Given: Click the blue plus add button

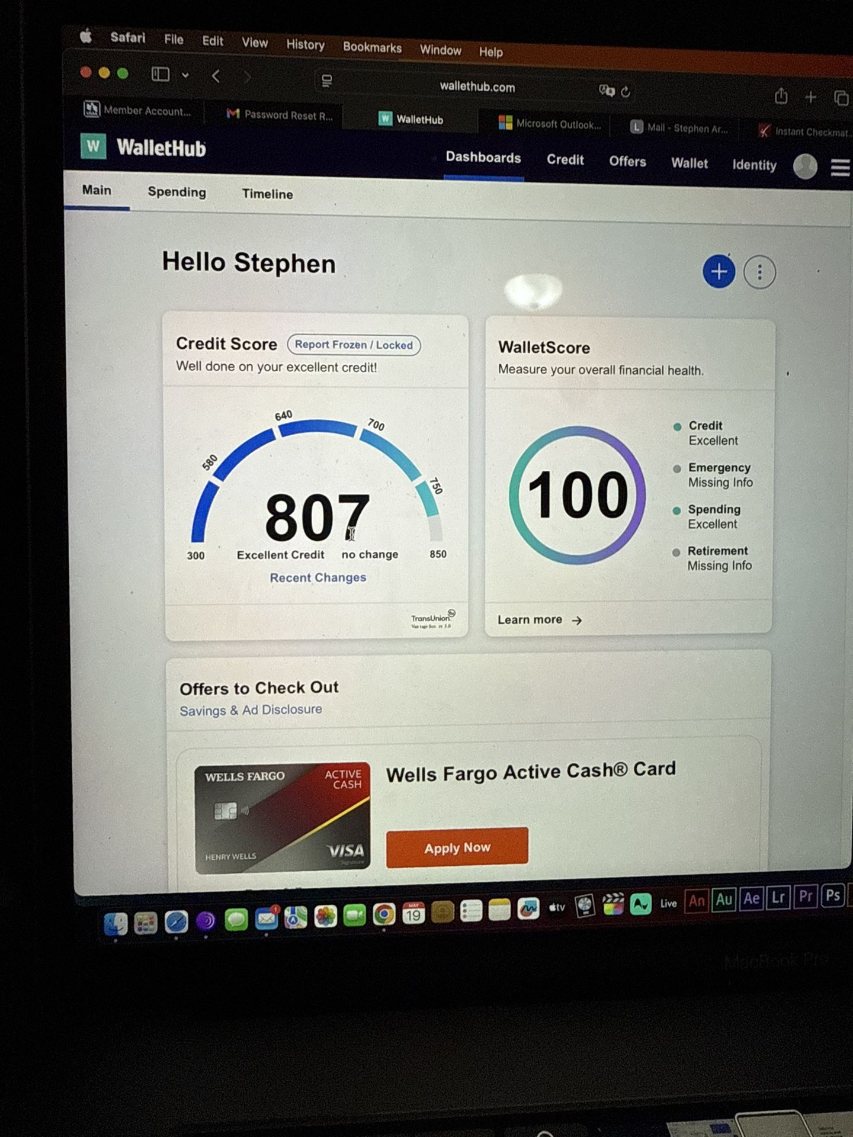Looking at the screenshot, I should tap(719, 272).
